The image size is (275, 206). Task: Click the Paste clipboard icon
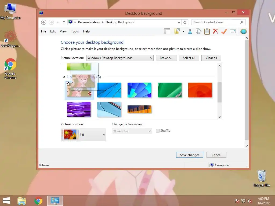[x=207, y=31]
